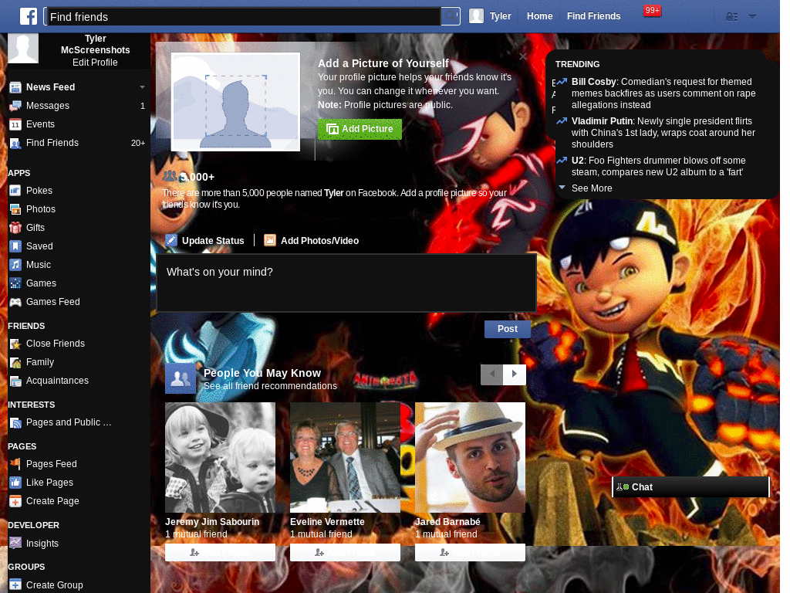This screenshot has height=593, width=790.
Task: Open the Vladimir Putin trending story
Action: coord(663,133)
